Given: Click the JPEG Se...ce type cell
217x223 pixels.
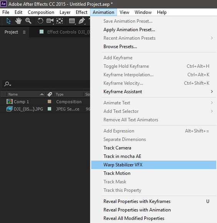Looking at the screenshot, I should click(67, 109).
